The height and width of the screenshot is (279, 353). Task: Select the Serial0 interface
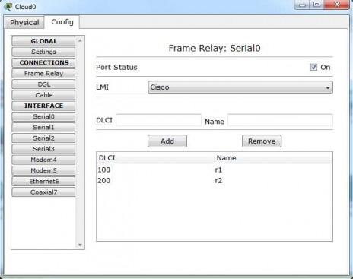(43, 116)
